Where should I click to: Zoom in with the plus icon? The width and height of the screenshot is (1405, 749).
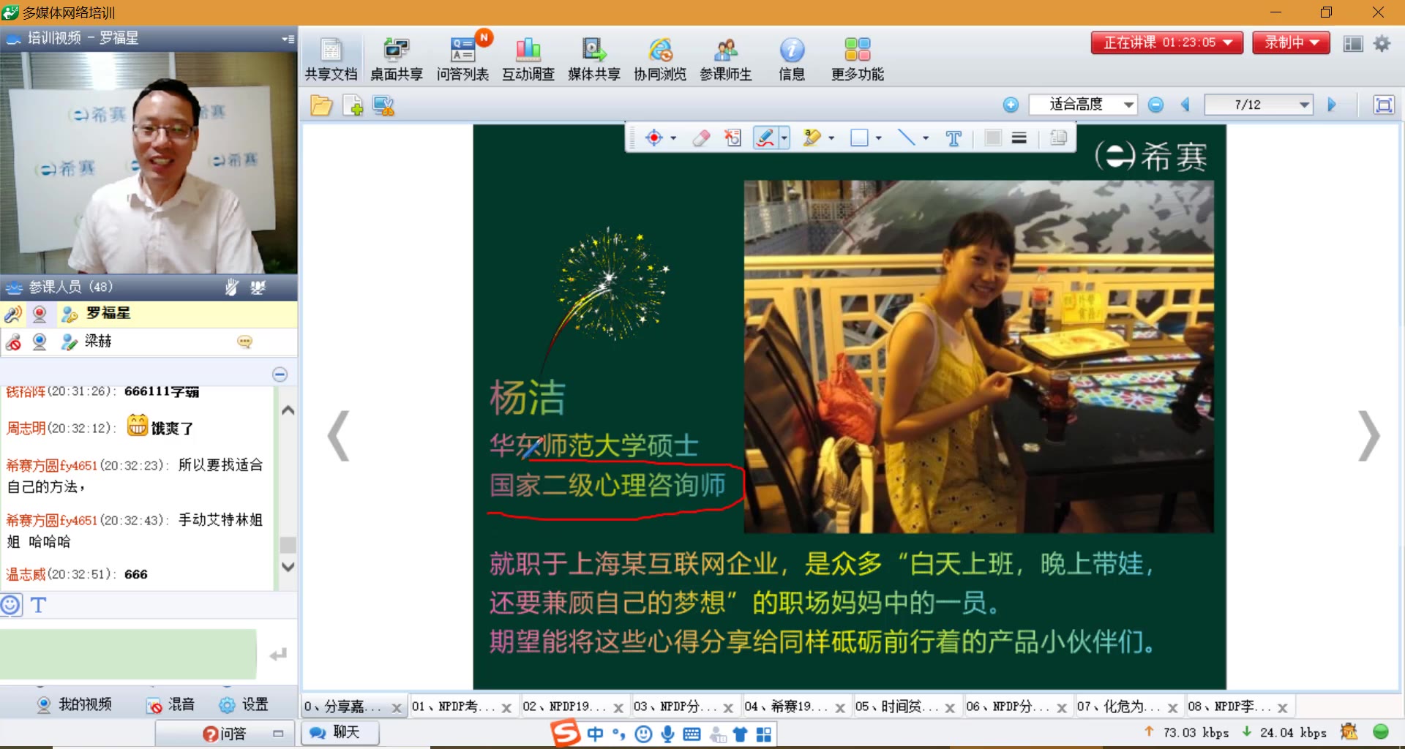pos(1011,105)
